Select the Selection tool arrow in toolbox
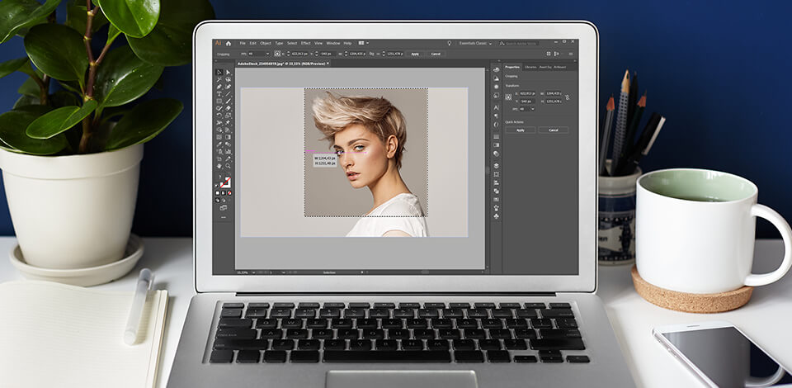The width and height of the screenshot is (792, 388). 219,73
